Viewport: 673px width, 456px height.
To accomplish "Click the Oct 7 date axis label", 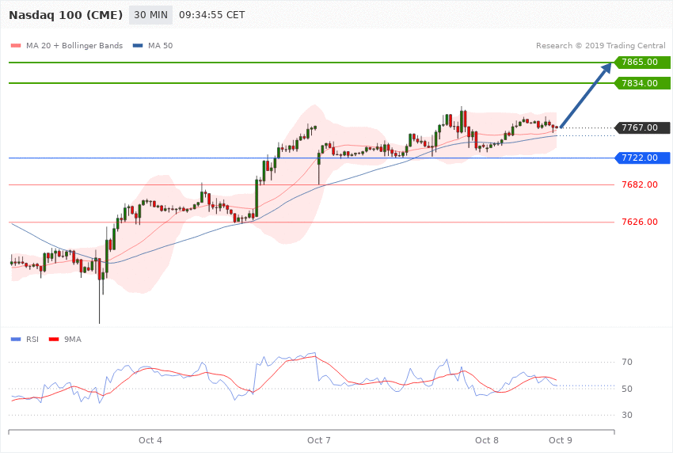I will tap(319, 440).
